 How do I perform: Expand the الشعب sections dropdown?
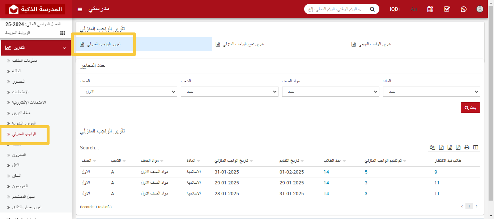point(229,92)
